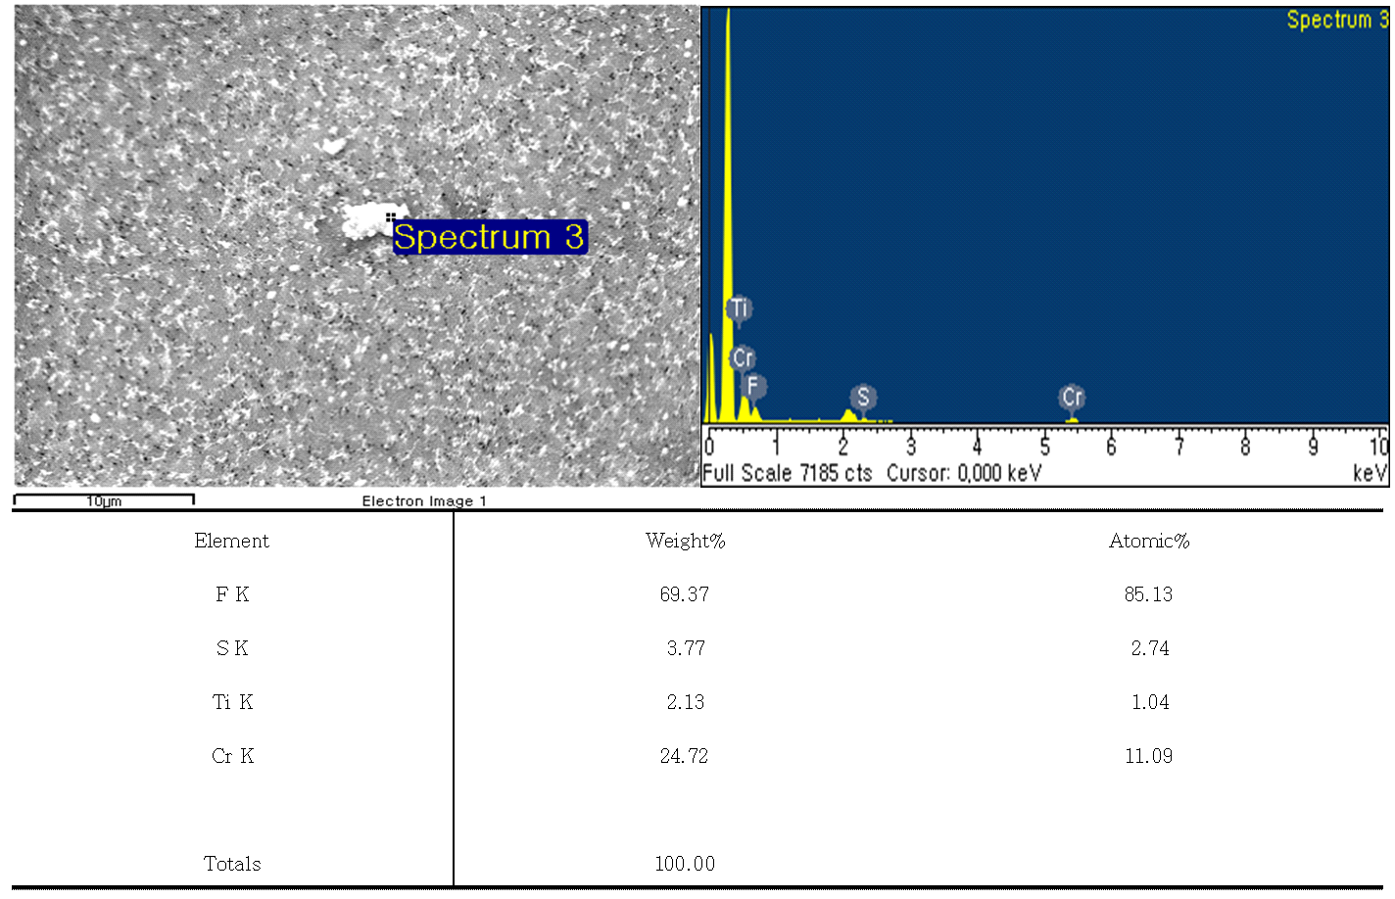Click the atomic value 11.09
Screen dimensions: 1395x899
(x=1148, y=756)
